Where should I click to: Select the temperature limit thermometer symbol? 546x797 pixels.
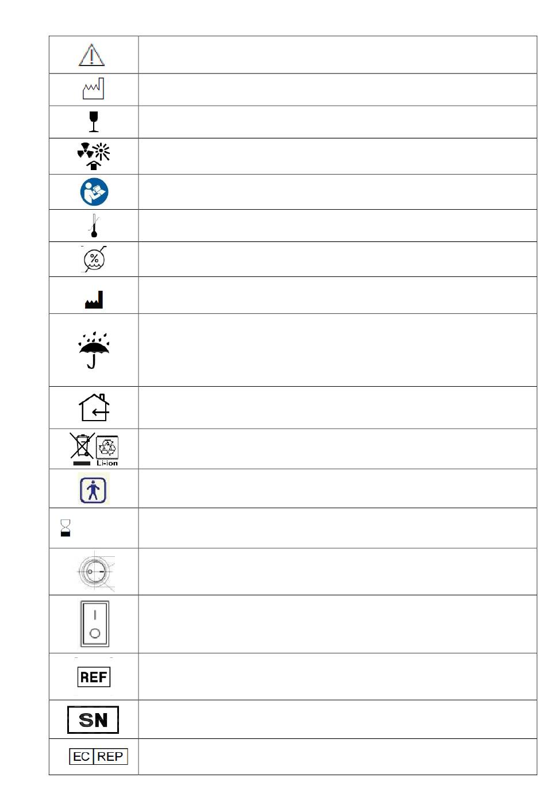(x=94, y=225)
